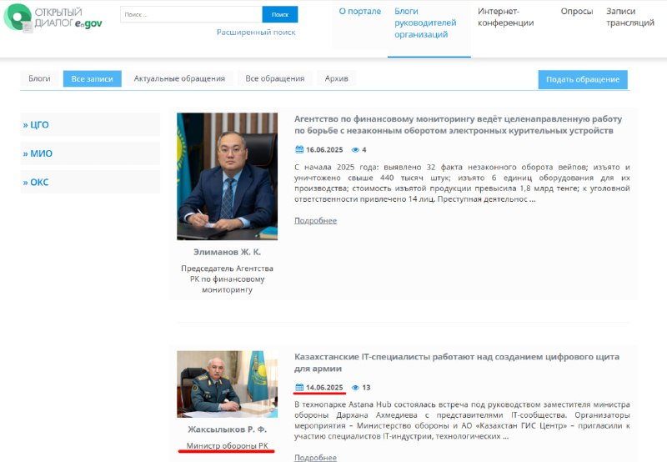Expand the ЦГО sidebar section
This screenshot has width=667, height=462.
coord(90,124)
